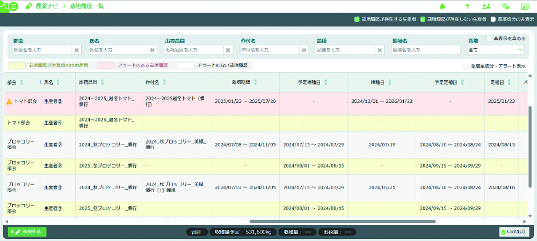
Task: Open the 栽培 dropdown showing 全て
Action: click(496, 50)
